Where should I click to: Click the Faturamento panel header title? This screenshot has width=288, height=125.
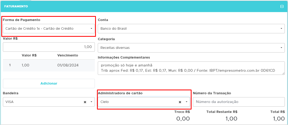tap(16, 6)
